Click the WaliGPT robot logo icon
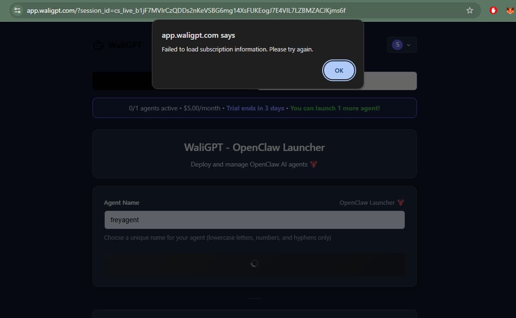Screen dimensions: 516x318 tap(99, 45)
